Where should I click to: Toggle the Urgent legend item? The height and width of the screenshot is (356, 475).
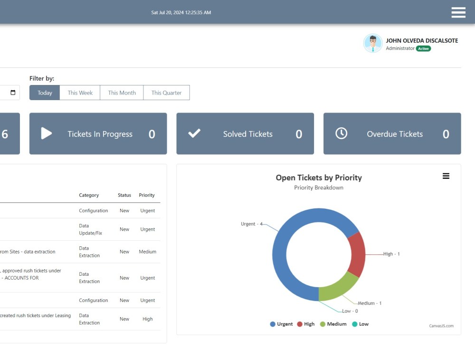tap(281, 324)
